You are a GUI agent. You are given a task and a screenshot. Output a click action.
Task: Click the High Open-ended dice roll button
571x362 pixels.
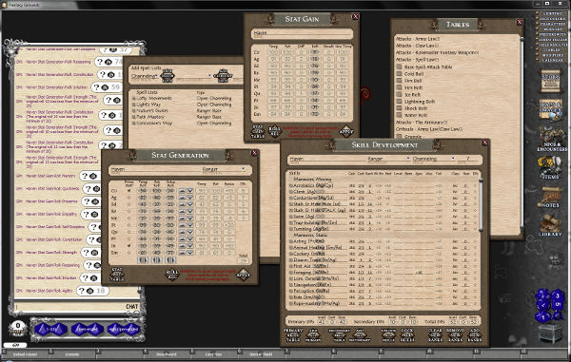[x=124, y=330]
